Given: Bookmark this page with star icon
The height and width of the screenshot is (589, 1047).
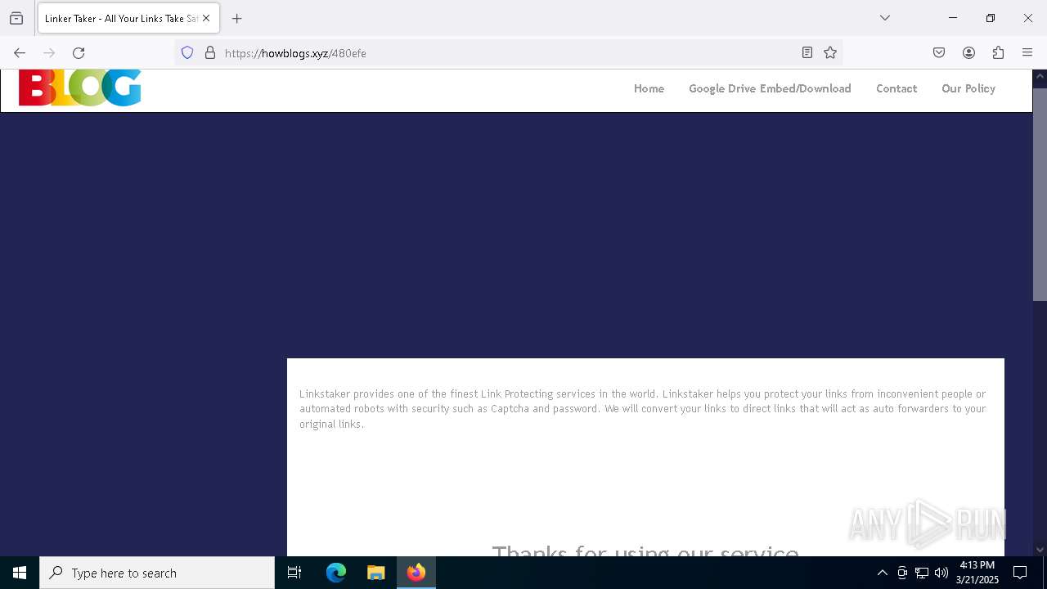Looking at the screenshot, I should click(830, 53).
